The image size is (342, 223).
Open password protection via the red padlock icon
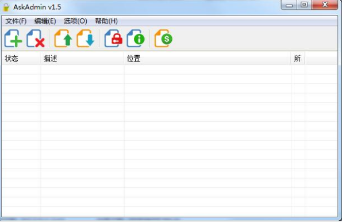[113, 39]
